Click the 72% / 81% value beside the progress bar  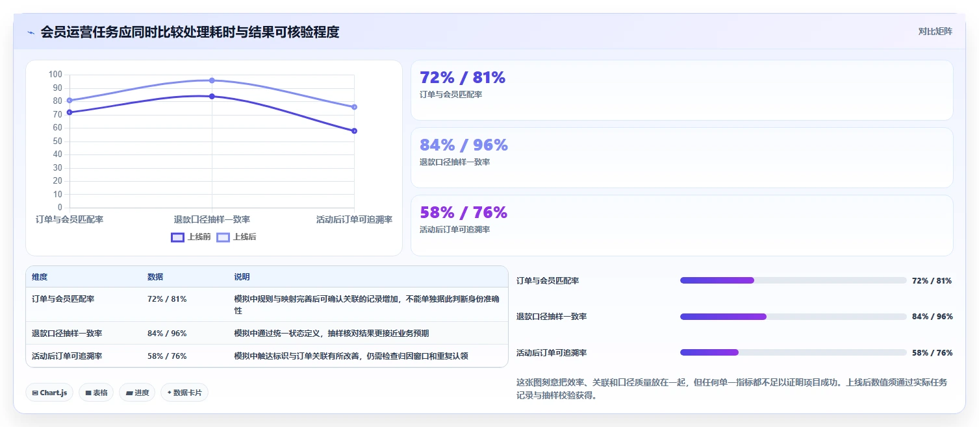click(x=932, y=281)
